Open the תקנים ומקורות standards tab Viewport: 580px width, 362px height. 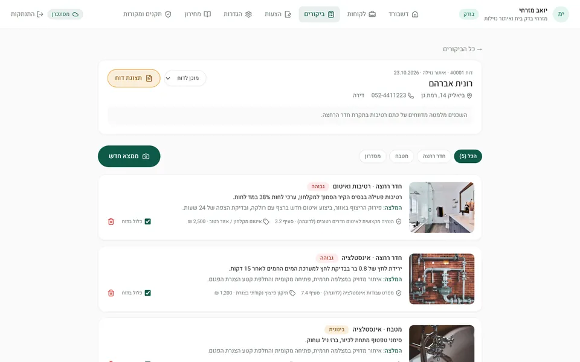[147, 14]
